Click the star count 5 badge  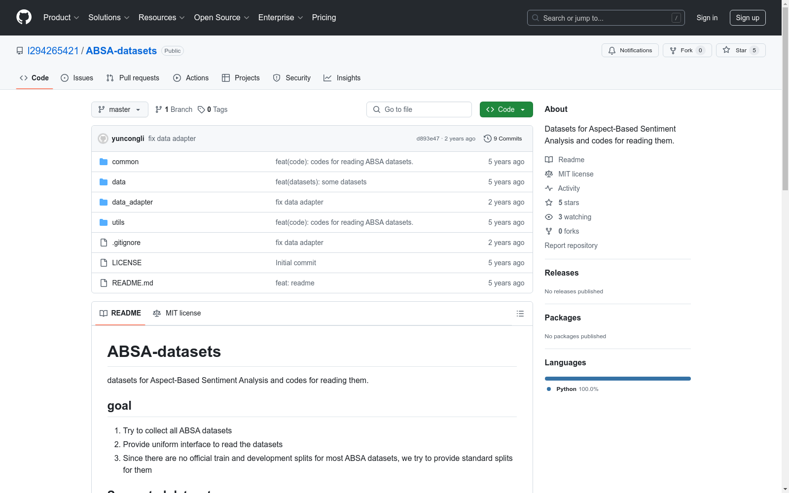point(754,50)
